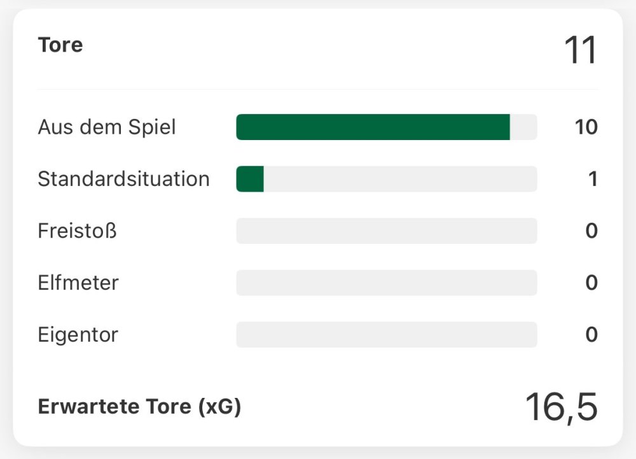This screenshot has height=459, width=636.
Task: Click the small green Standardsituation bar segment
Action: click(x=250, y=179)
